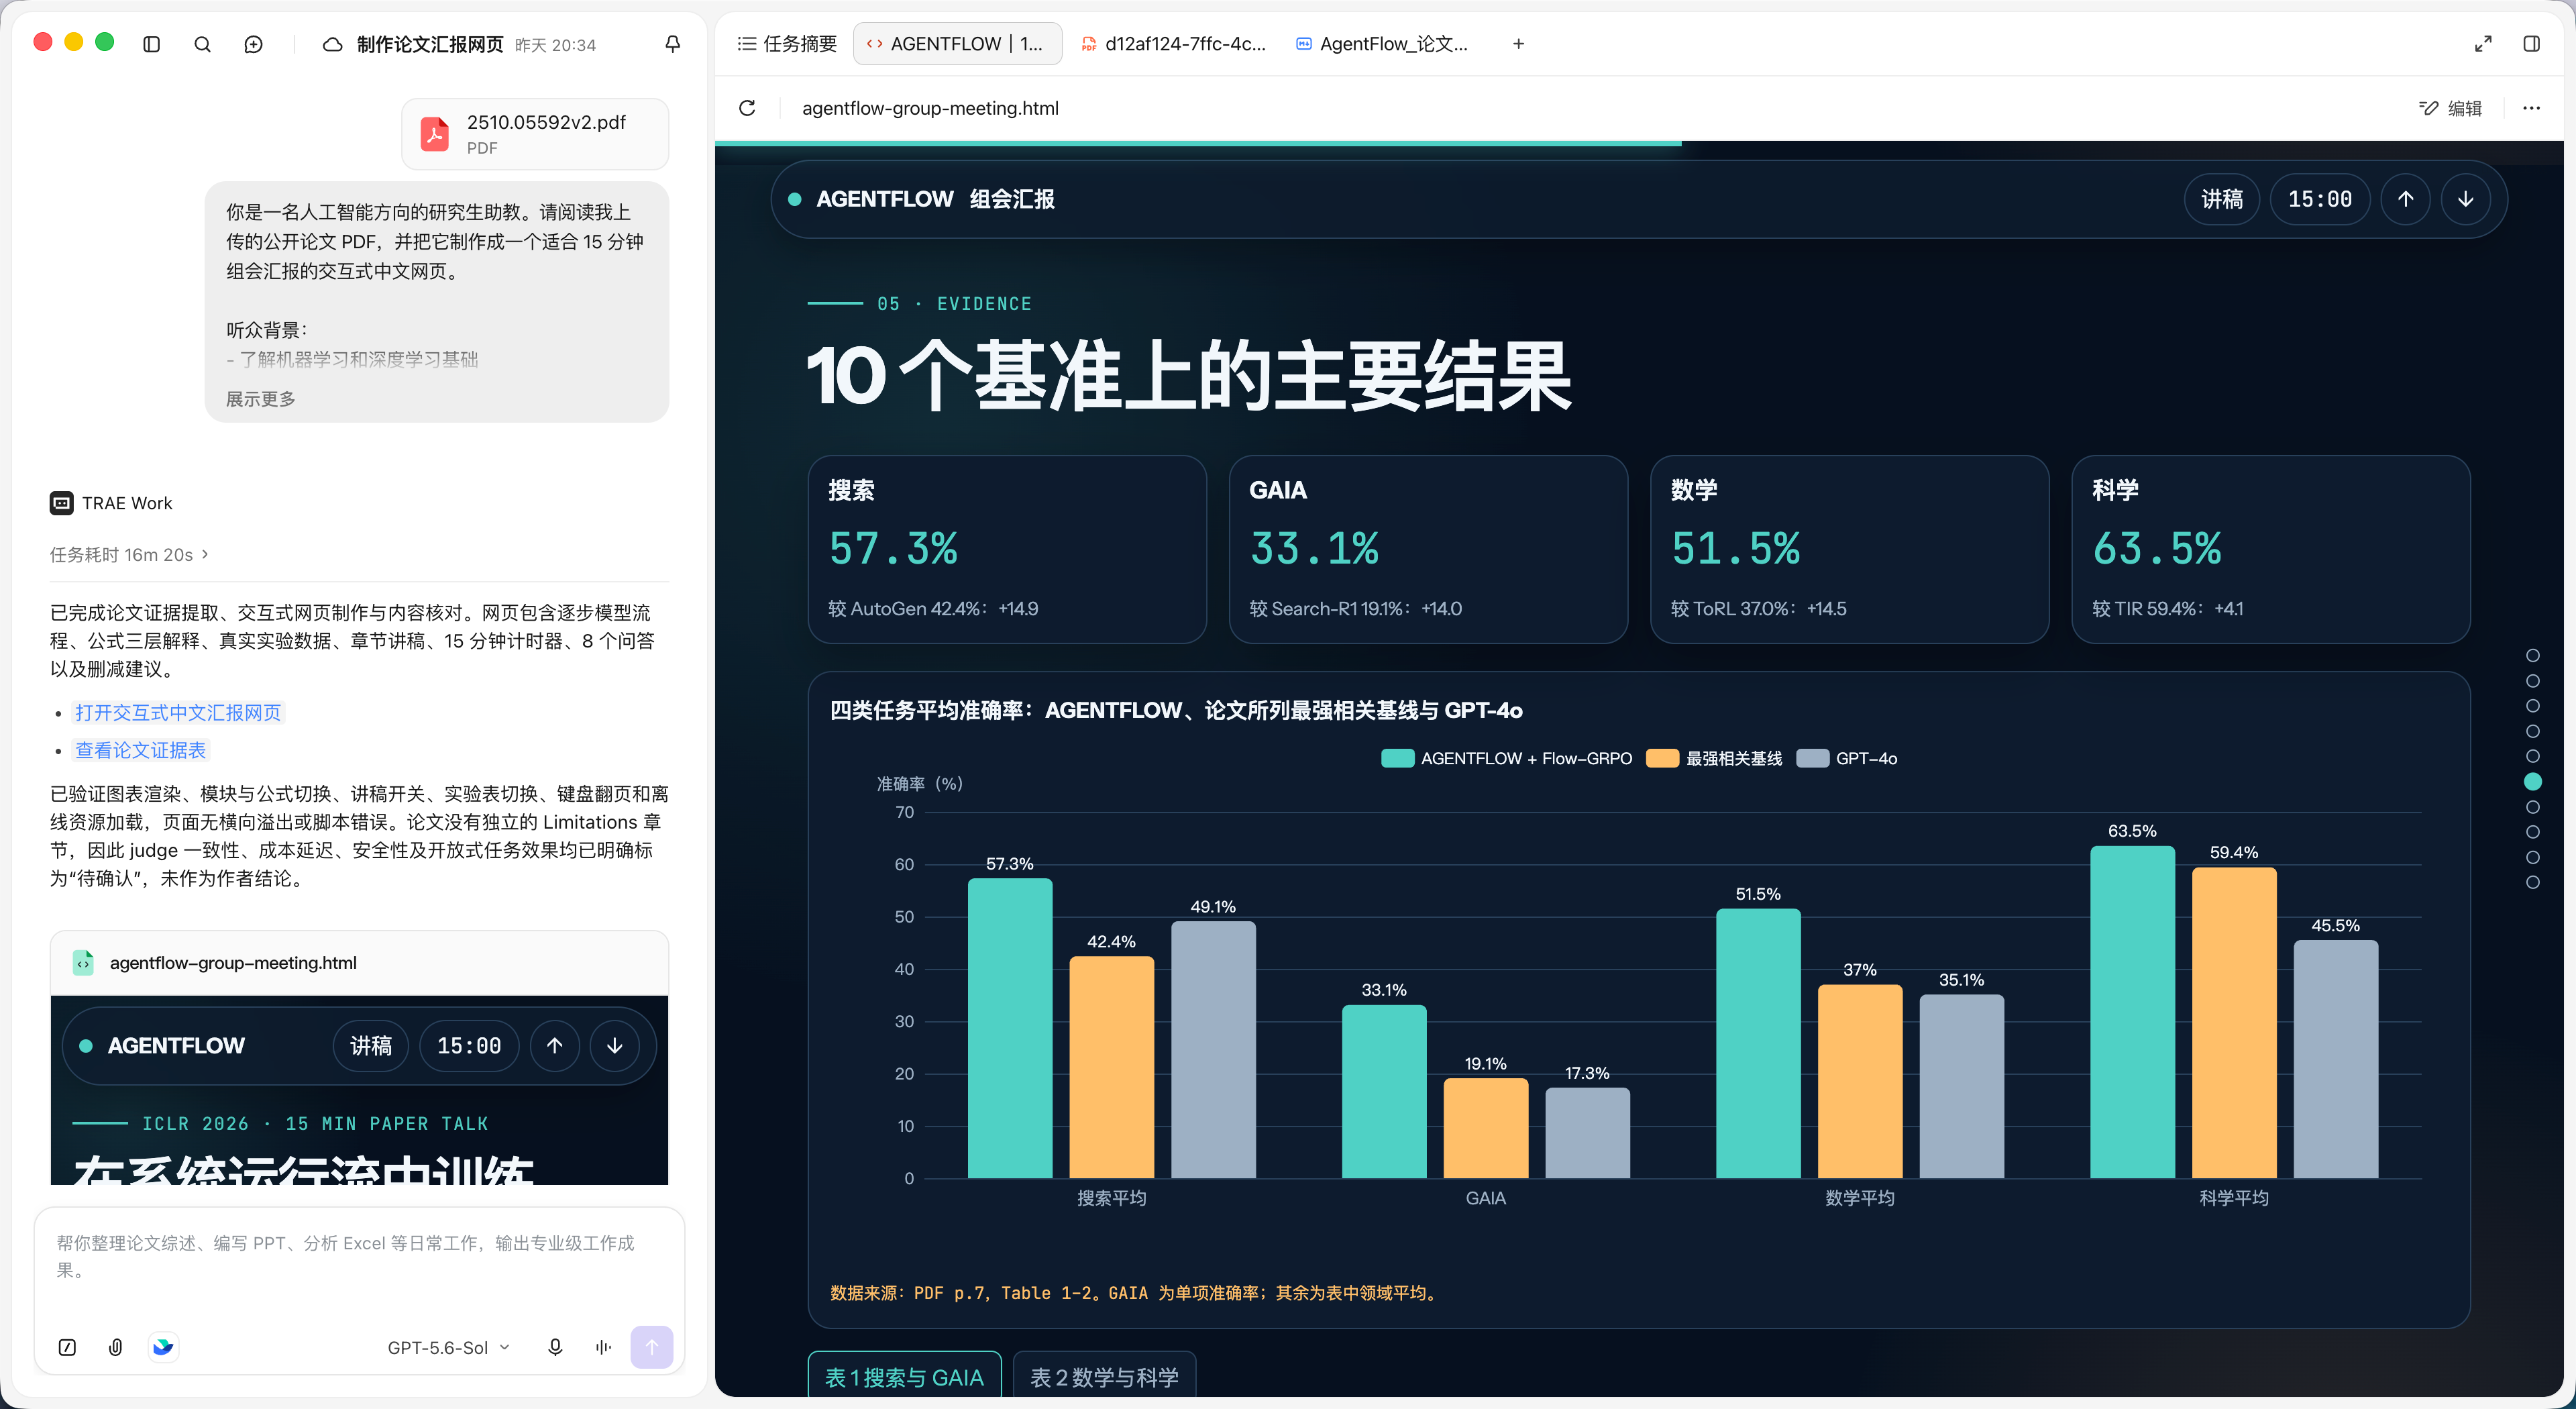Reload the agentflow-group-meeting.html preview
The width and height of the screenshot is (2576, 1409).
(x=747, y=108)
